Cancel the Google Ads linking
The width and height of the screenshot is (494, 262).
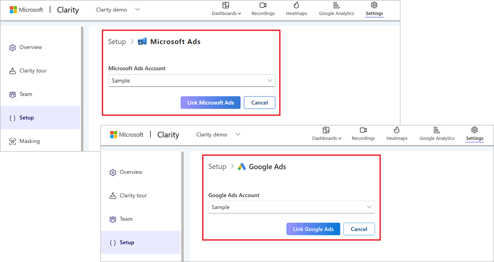click(x=359, y=229)
